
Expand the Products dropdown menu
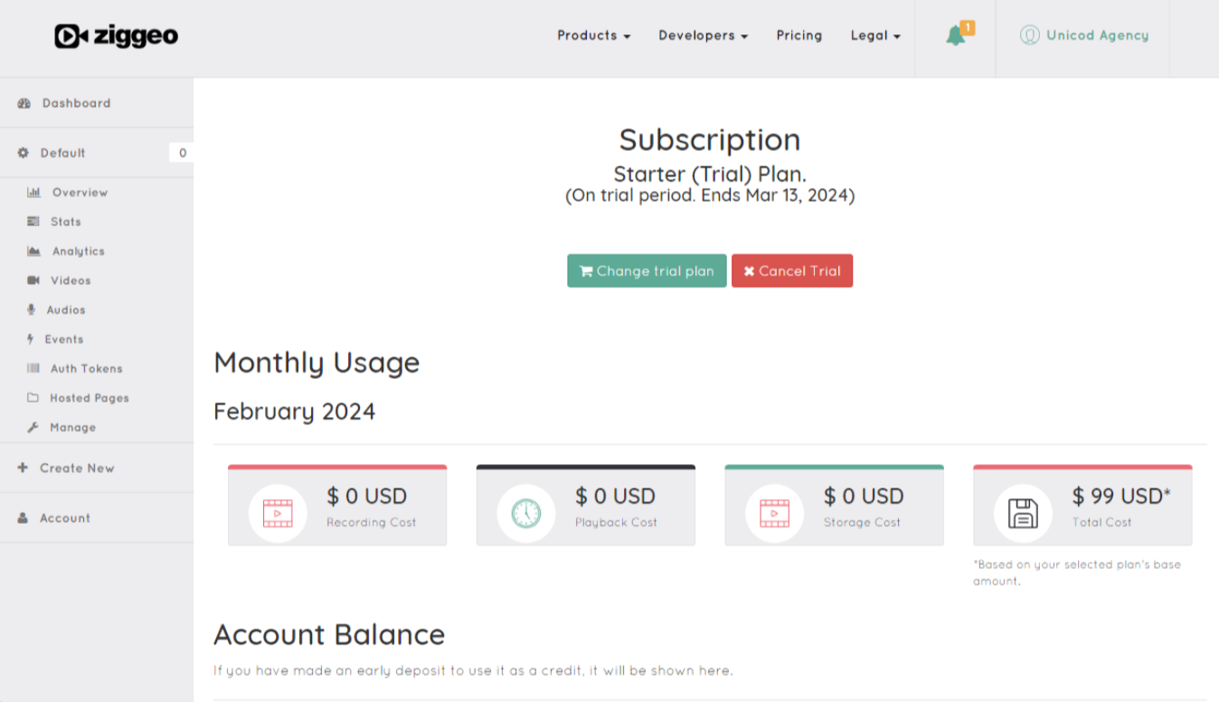point(593,36)
